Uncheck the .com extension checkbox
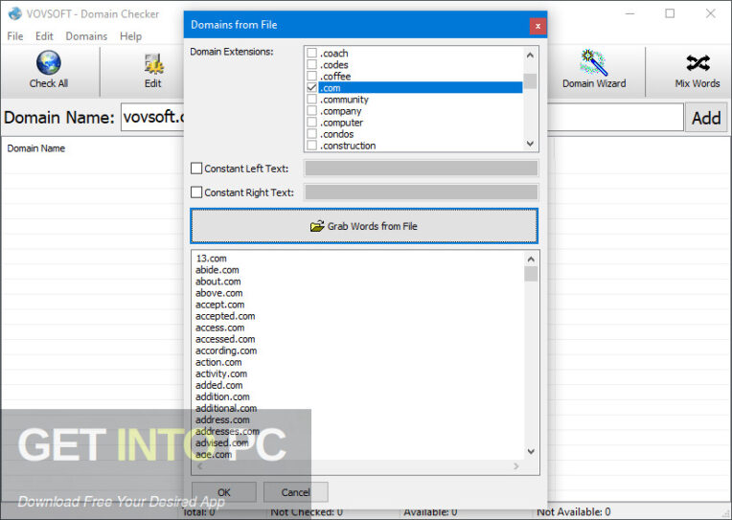Image resolution: width=732 pixels, height=520 pixels. [311, 88]
